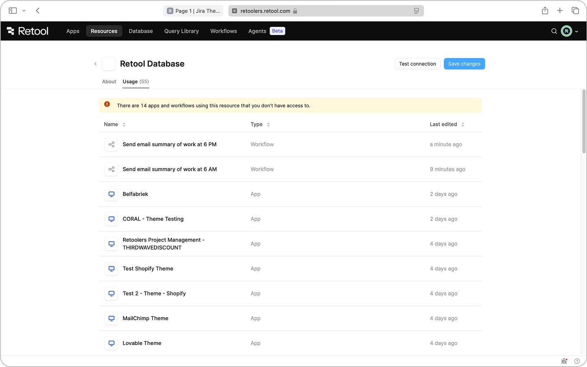
Task: Open Workflows in the top navigation
Action: 223,31
